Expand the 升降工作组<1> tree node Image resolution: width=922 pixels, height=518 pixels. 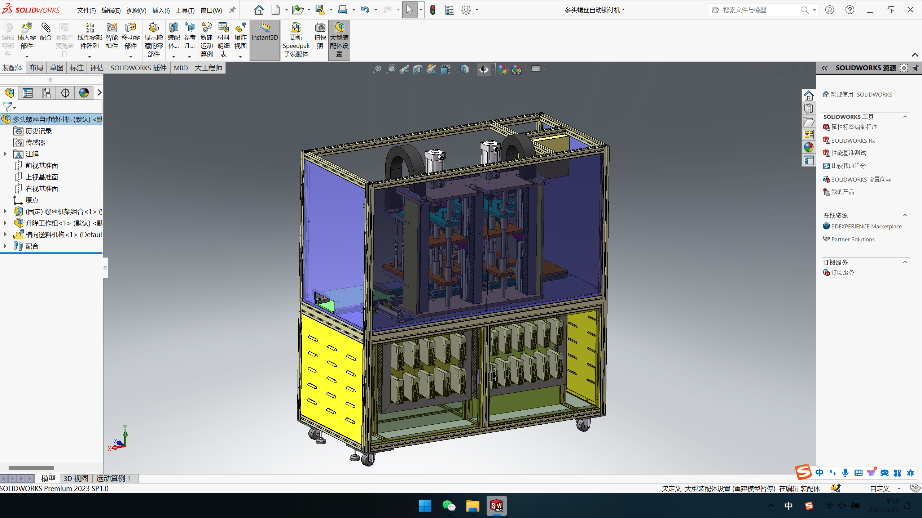pos(5,223)
